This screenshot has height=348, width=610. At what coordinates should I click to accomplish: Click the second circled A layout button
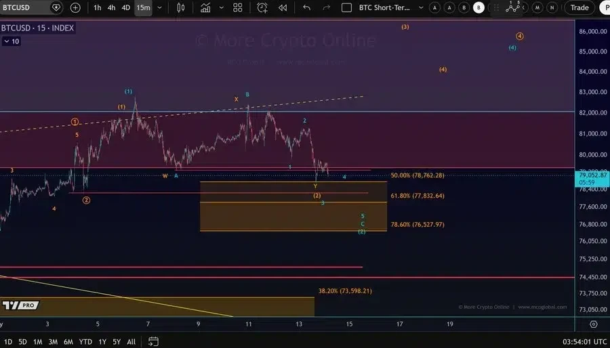point(449,7)
